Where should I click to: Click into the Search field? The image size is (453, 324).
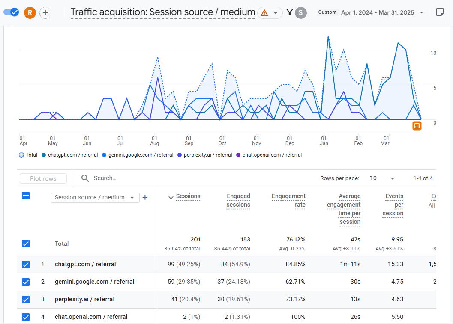171,178
